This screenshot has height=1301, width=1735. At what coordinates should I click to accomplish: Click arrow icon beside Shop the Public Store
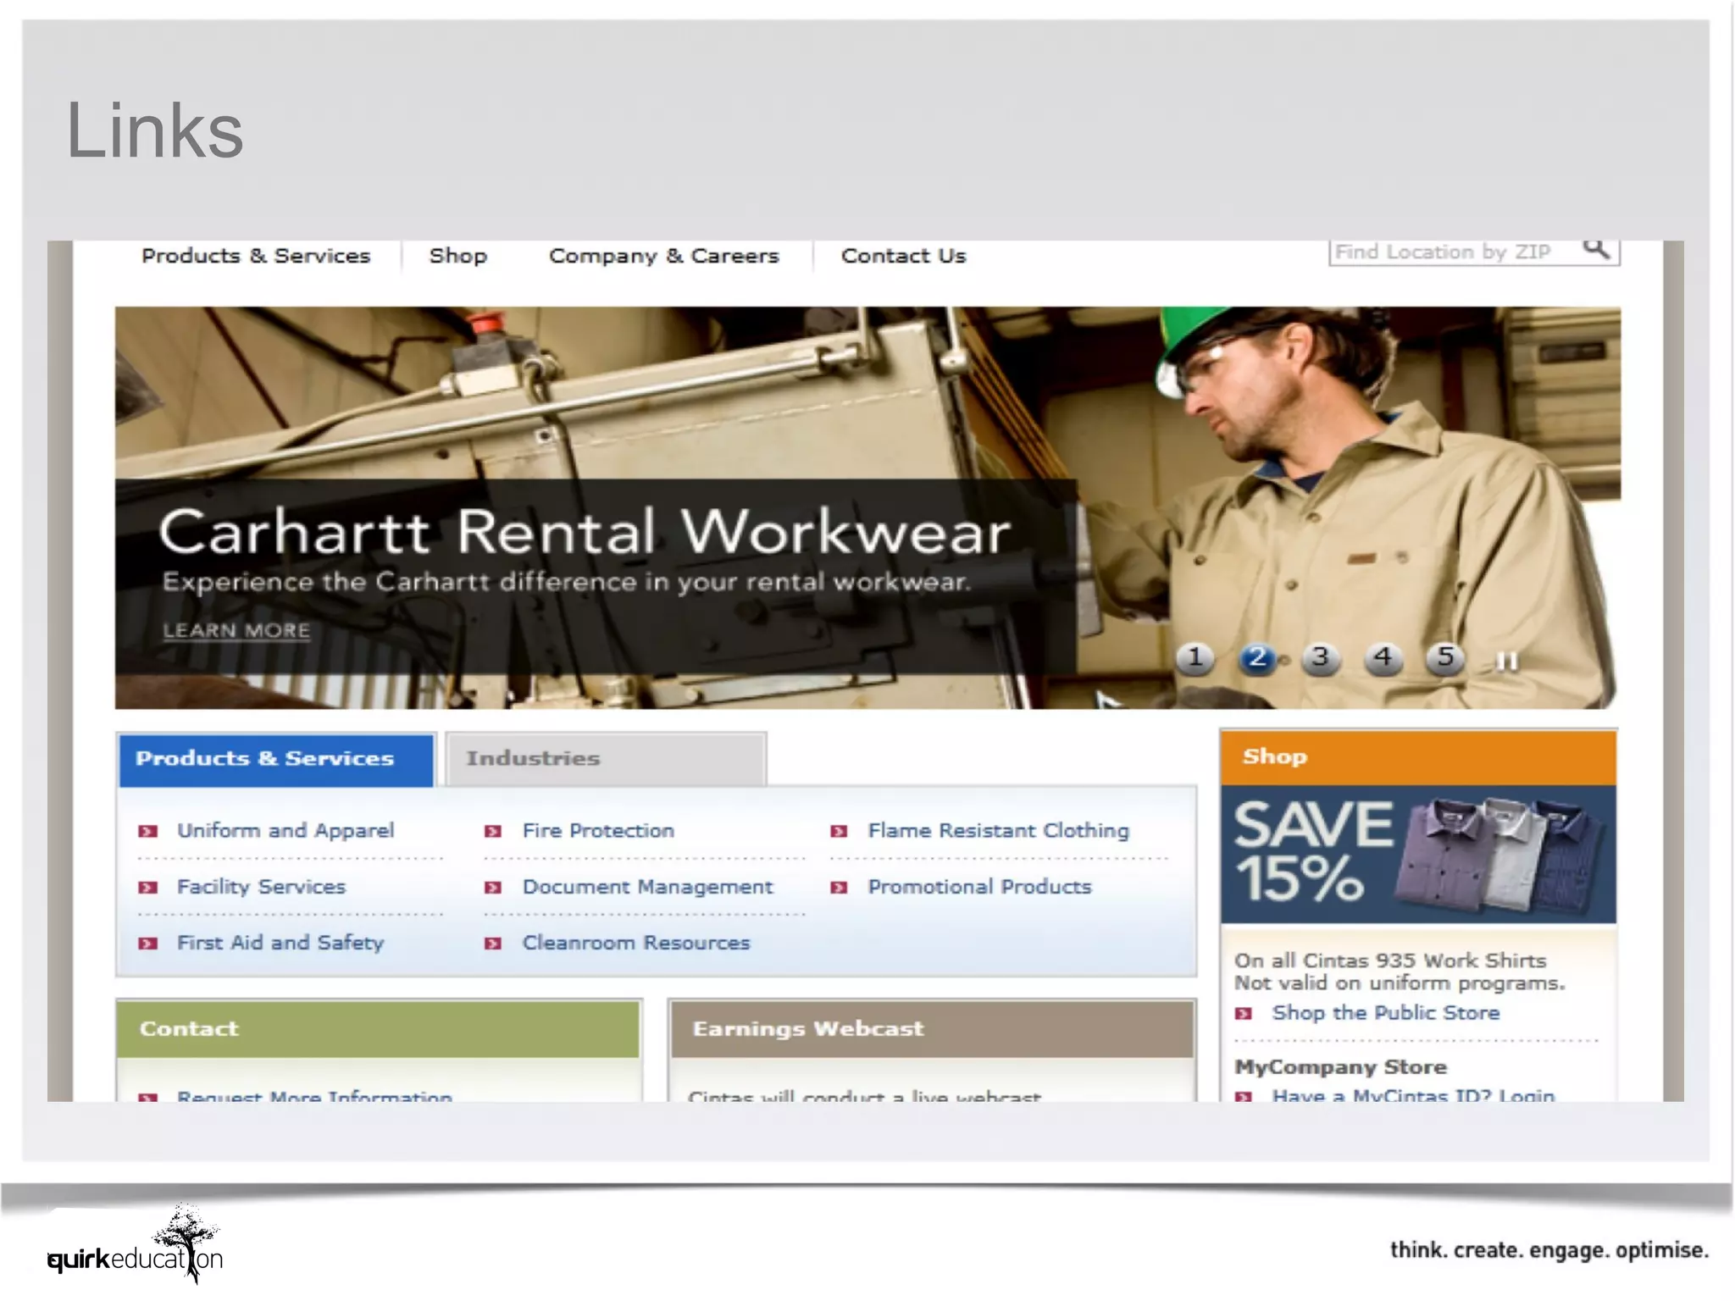1244,1014
